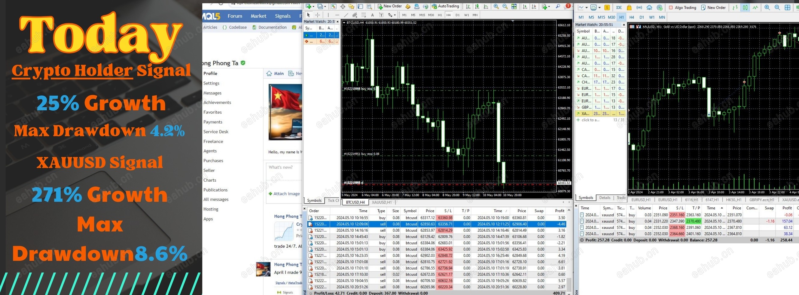The image size is (799, 295).
Task: Click the zoom out magnifier in MT4 toolbar
Action: (x=505, y=6)
